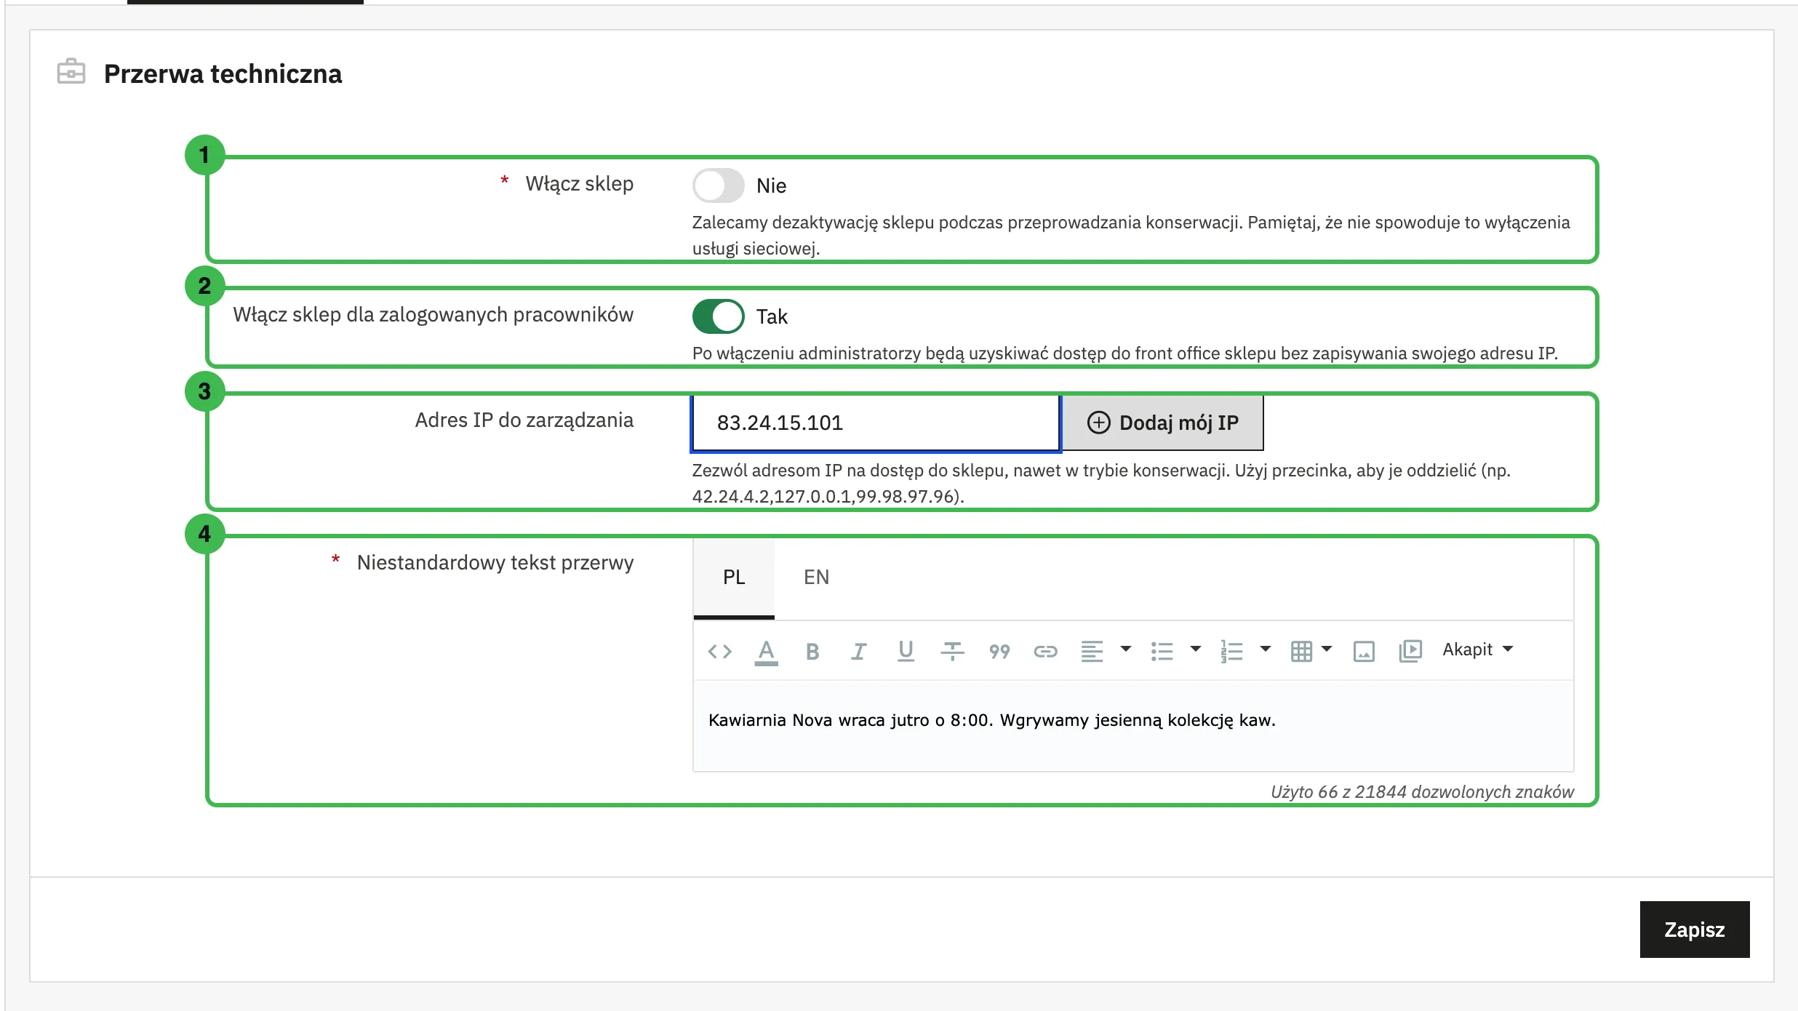Toggle the Włącz sklep switch

point(718,185)
